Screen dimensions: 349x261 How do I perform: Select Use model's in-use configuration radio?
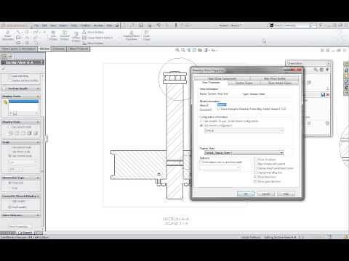[201, 121]
